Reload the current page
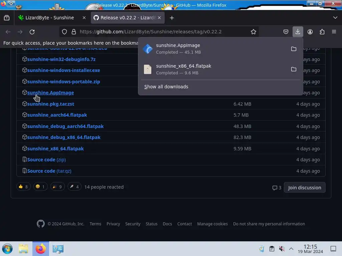The image size is (342, 256). (32, 32)
